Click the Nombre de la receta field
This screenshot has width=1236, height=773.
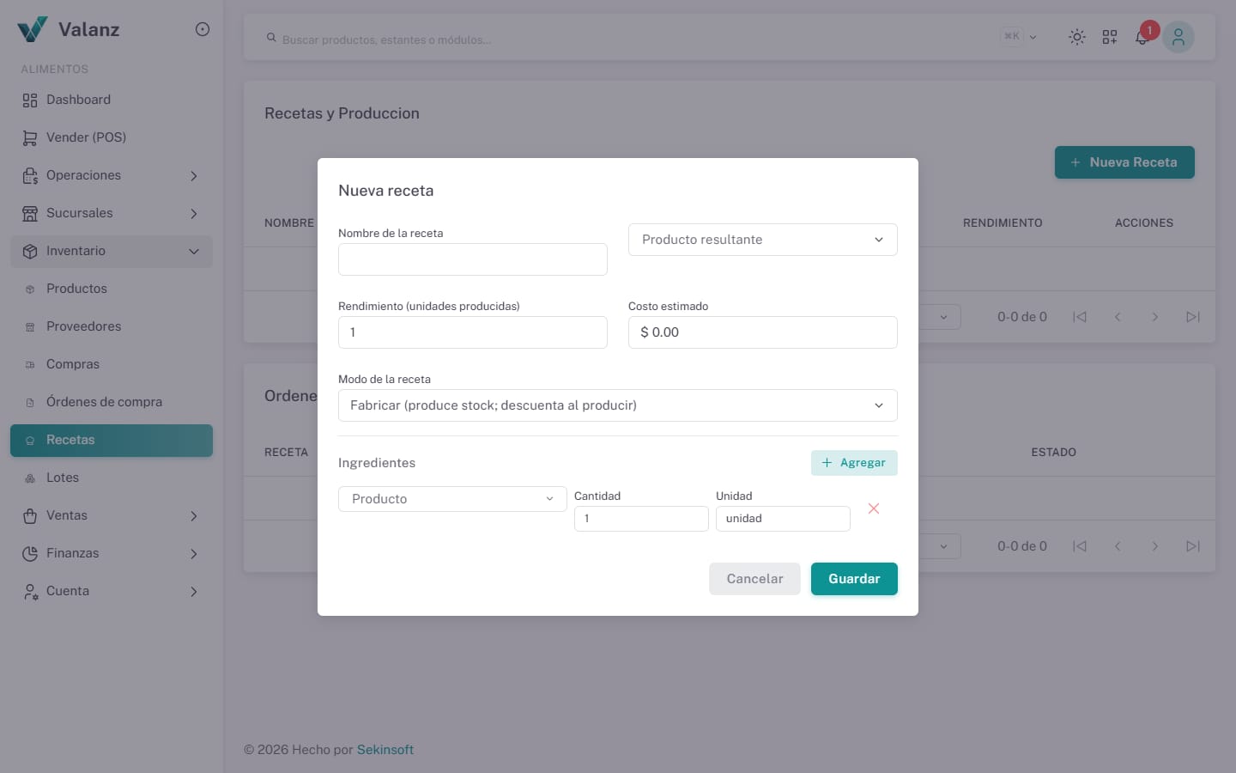point(473,259)
